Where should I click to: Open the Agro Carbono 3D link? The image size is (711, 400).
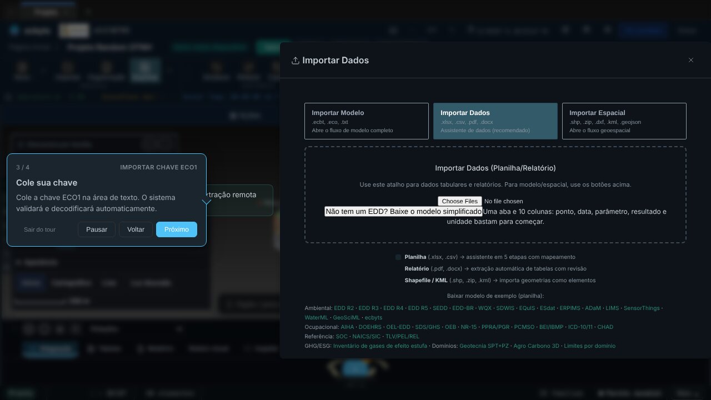(x=536, y=346)
